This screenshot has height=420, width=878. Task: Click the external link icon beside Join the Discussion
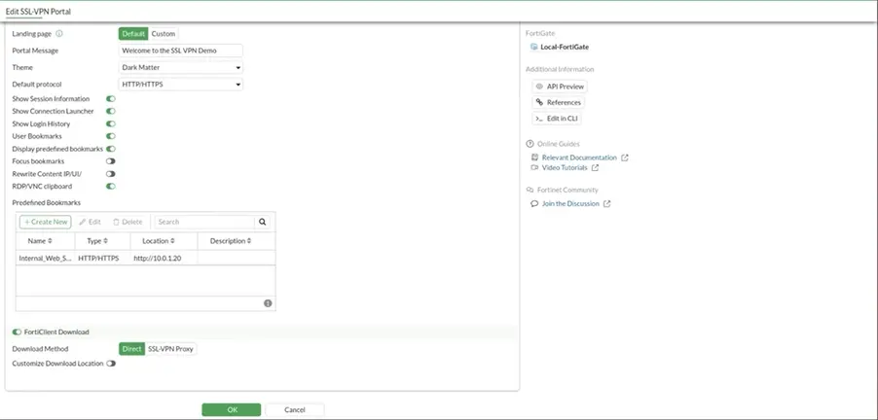click(607, 204)
